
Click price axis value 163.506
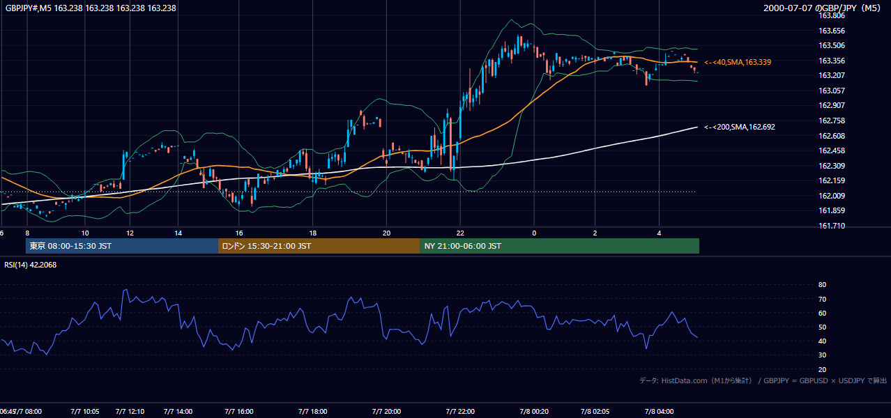tap(832, 45)
